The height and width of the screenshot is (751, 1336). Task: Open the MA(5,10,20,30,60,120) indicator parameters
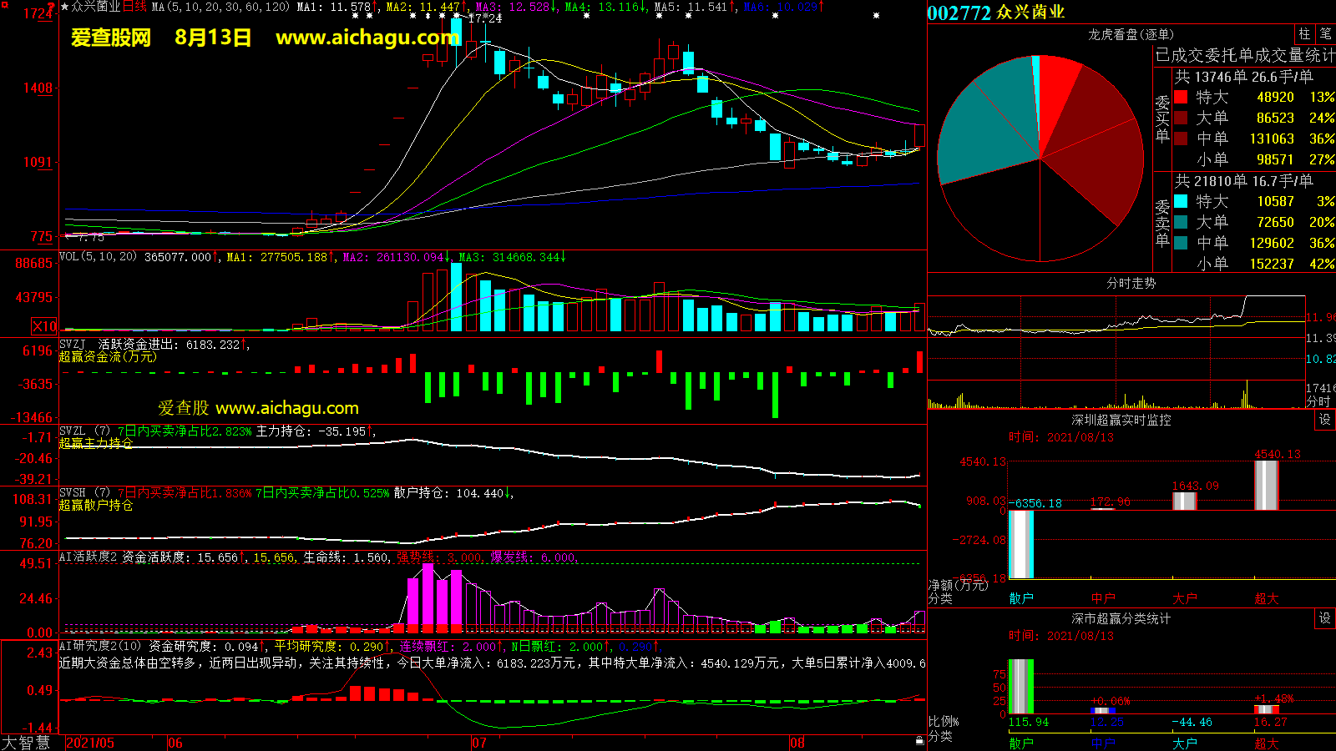[x=220, y=7]
